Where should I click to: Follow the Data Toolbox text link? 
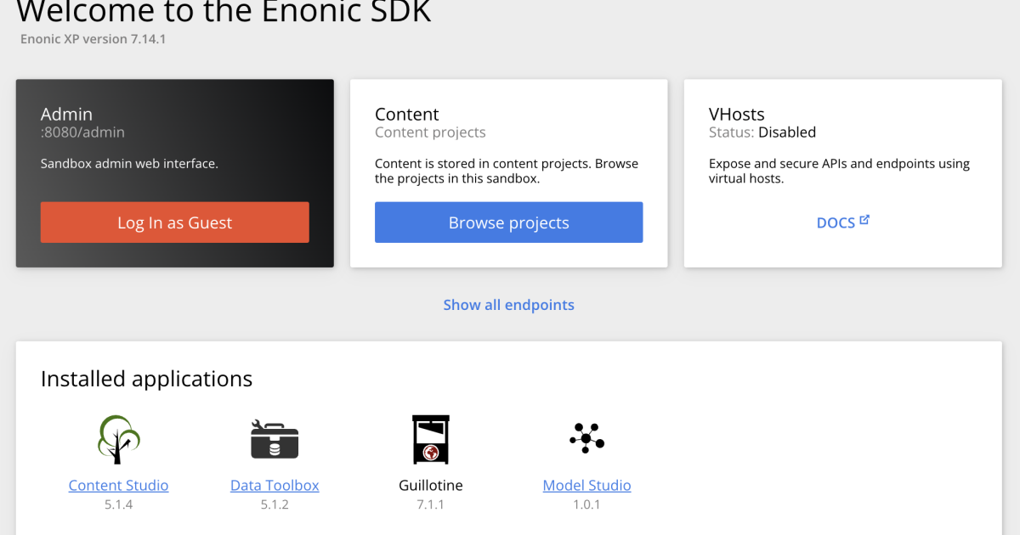click(x=275, y=485)
